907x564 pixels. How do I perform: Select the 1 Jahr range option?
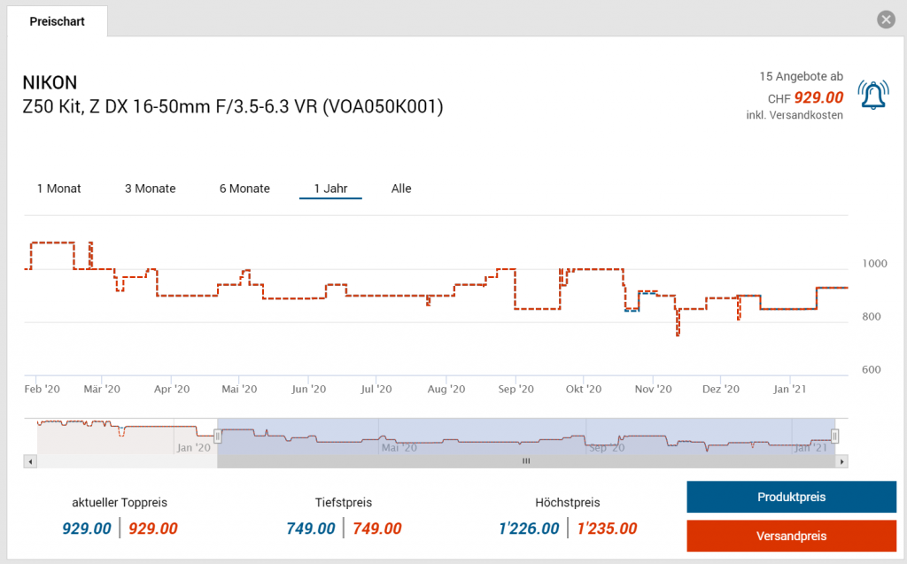coord(330,189)
